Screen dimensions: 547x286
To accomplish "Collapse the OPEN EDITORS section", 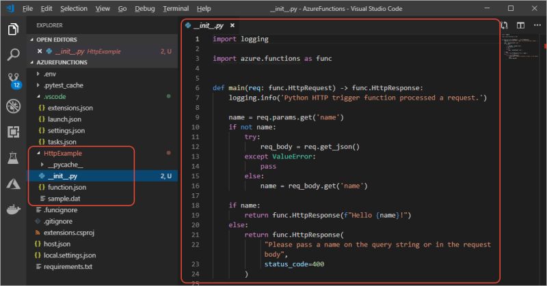I will pyautogui.click(x=57, y=40).
